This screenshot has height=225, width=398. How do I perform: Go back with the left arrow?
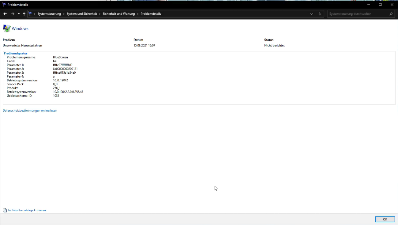[5, 14]
